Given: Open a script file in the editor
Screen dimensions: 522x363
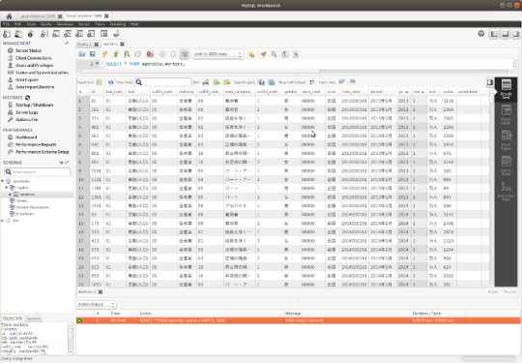Looking at the screenshot, I should click(82, 54).
